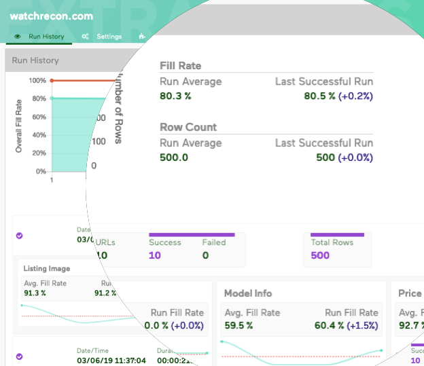The height and width of the screenshot is (366, 424).
Task: Click the Fill Rate Run Average value 80.3 %
Action: (x=175, y=96)
